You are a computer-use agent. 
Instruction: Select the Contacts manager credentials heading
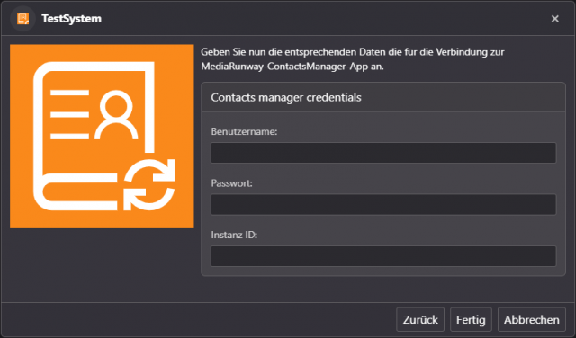[x=286, y=97]
